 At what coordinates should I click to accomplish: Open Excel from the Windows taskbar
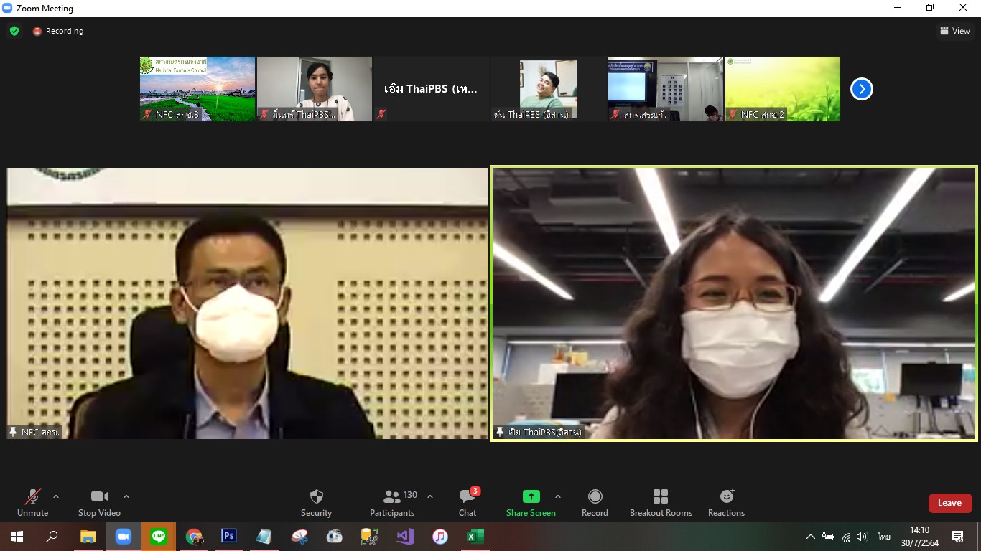(475, 536)
